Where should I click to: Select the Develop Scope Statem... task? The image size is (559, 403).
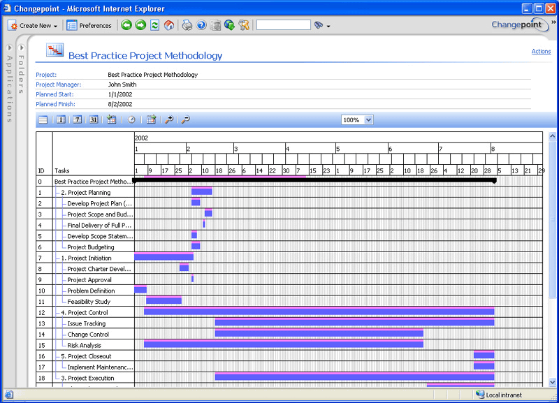[x=100, y=236]
